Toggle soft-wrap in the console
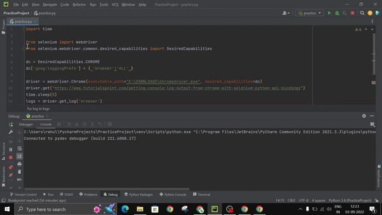The width and height of the screenshot is (382, 215). (20, 149)
